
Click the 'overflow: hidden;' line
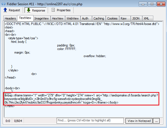[x=95, y=56]
